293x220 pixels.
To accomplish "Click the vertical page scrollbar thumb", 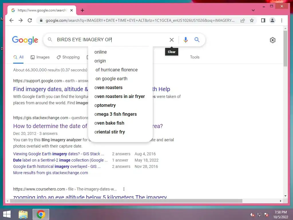I will (285, 48).
